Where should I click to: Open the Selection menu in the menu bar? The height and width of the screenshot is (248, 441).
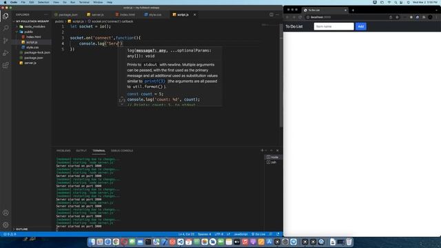point(43,2)
